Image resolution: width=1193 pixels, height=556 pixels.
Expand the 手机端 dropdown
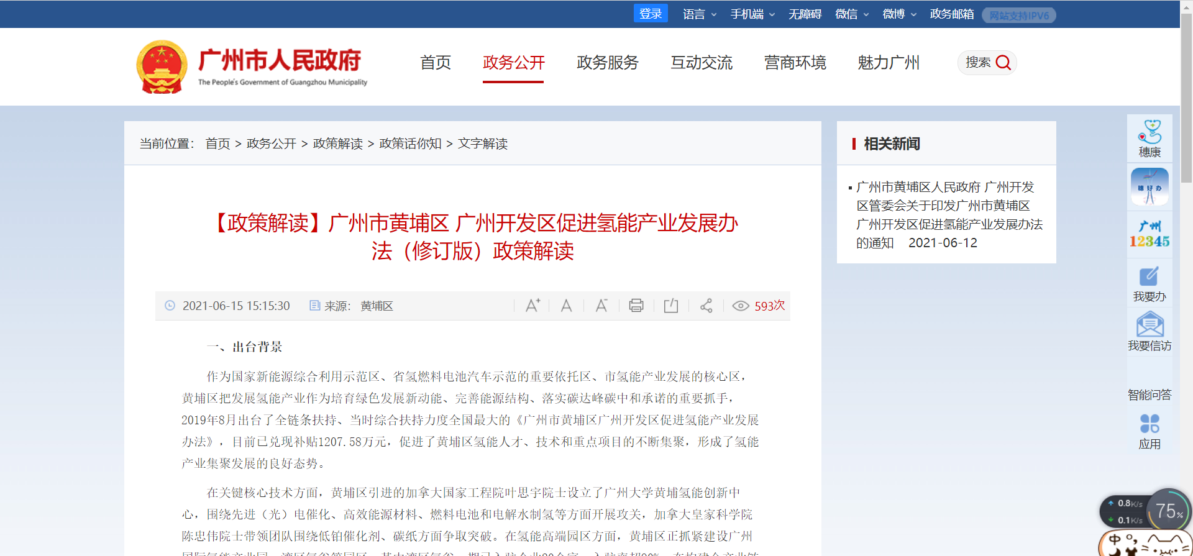point(752,14)
